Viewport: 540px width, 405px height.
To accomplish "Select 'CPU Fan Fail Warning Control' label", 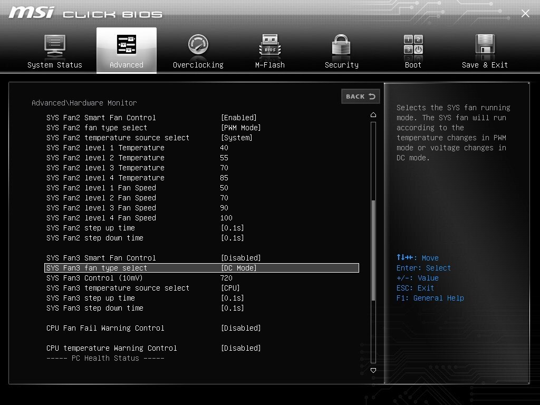I will (x=105, y=328).
